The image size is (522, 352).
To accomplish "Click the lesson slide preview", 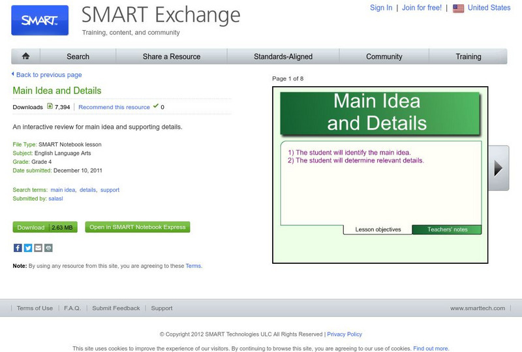I will 380,175.
